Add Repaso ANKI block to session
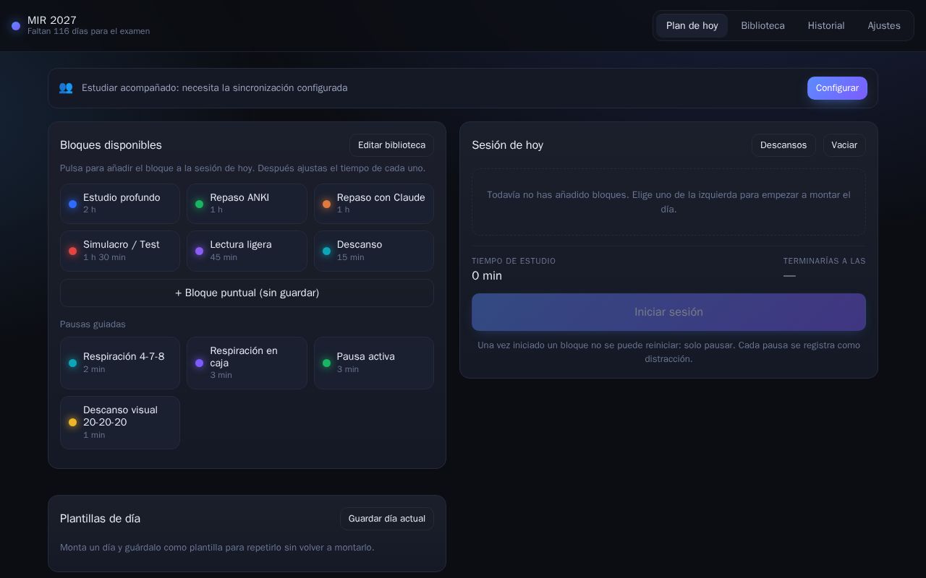 click(247, 203)
